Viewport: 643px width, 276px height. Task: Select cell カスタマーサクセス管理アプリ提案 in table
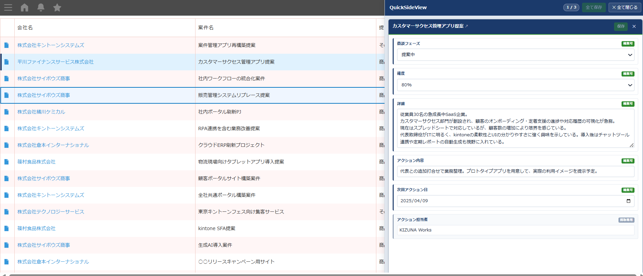285,62
